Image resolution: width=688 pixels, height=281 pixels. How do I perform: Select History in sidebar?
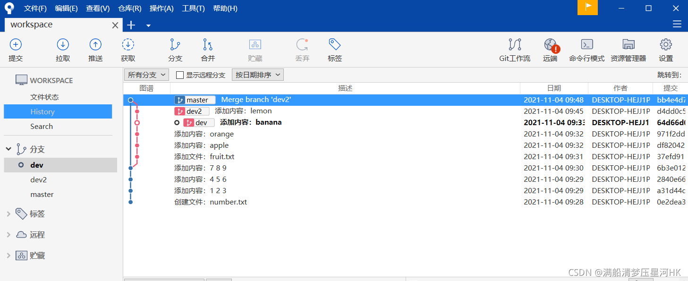pyautogui.click(x=58, y=111)
